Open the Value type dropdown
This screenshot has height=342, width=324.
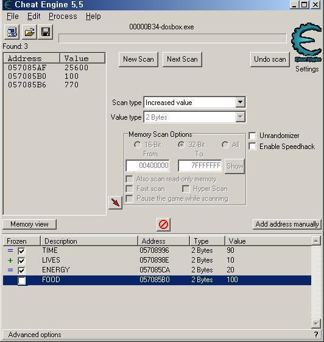(x=240, y=117)
